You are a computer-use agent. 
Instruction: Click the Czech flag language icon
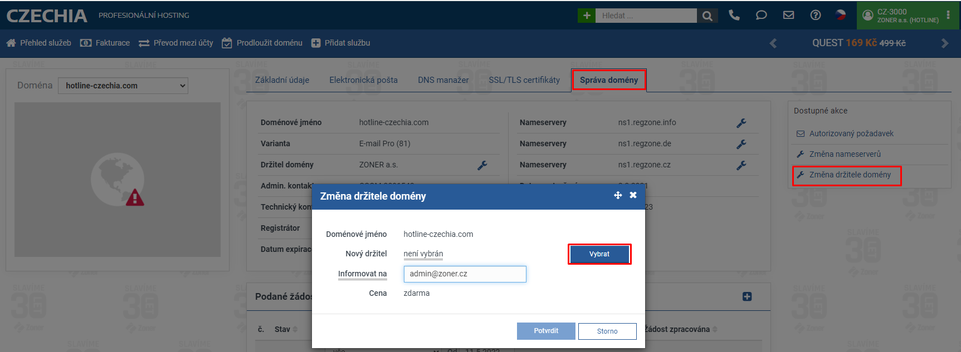pyautogui.click(x=841, y=15)
